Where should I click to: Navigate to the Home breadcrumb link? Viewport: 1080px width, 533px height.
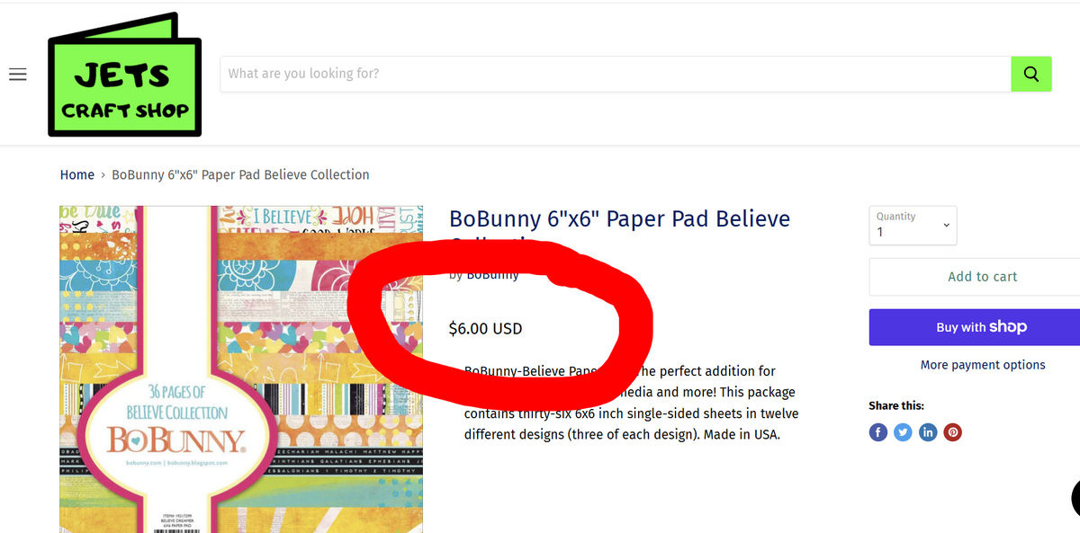[x=76, y=174]
